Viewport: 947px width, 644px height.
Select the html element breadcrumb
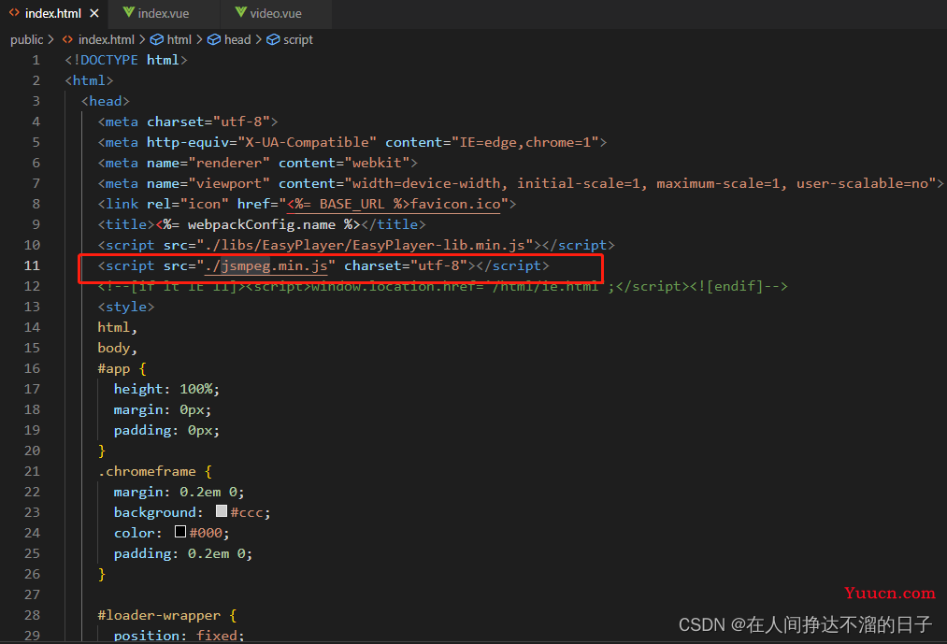coord(179,40)
